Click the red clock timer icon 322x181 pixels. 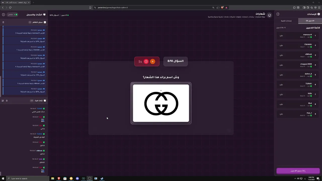click(x=146, y=61)
